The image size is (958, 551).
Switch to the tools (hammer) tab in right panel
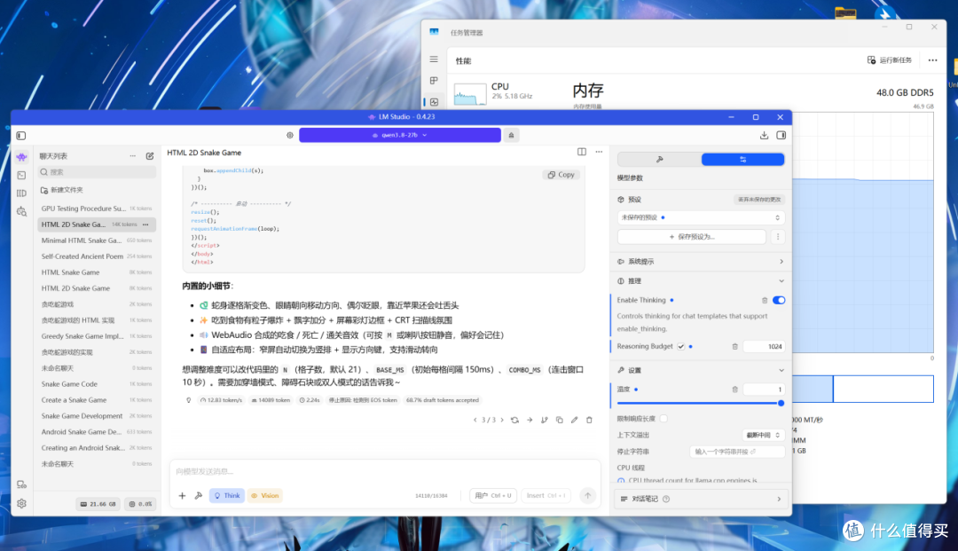coord(659,160)
